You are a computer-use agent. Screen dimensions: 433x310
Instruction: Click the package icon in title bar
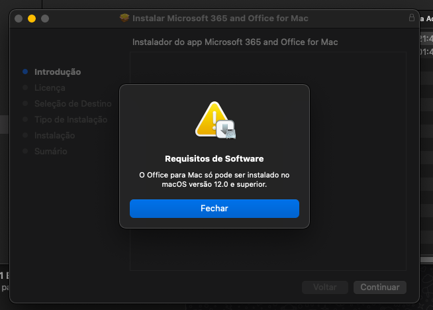124,19
